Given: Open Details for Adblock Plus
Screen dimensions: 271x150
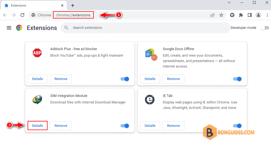Looking at the screenshot, I should (37, 79).
